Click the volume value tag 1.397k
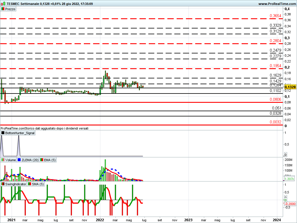This screenshot has width=297, height=223. (x=289, y=179)
